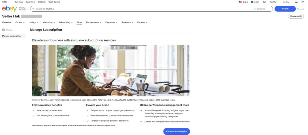The image size is (308, 135).
Task: Click the Daily Deals link
Action: pyautogui.click(x=19, y=2)
